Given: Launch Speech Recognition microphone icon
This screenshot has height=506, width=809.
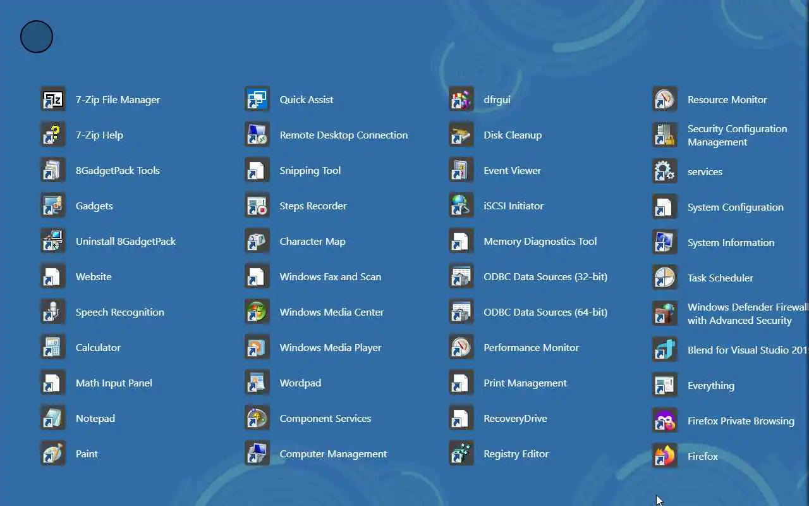Looking at the screenshot, I should [x=53, y=312].
